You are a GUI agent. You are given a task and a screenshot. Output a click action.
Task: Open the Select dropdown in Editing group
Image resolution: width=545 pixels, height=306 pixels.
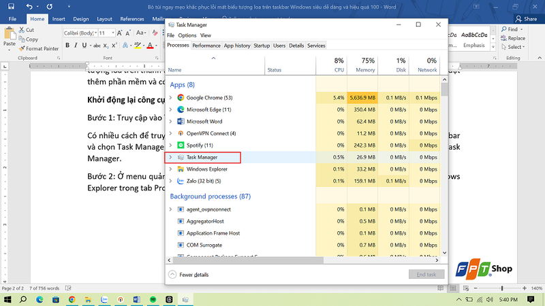(x=513, y=47)
